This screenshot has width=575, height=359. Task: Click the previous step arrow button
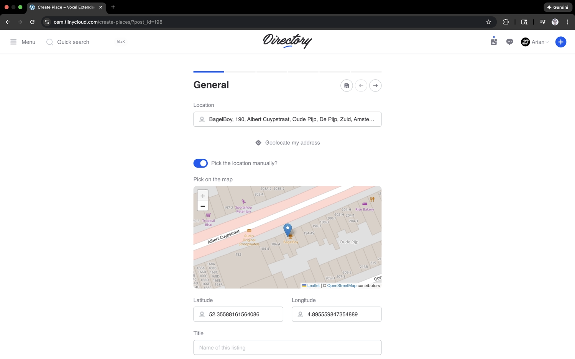pos(361,86)
